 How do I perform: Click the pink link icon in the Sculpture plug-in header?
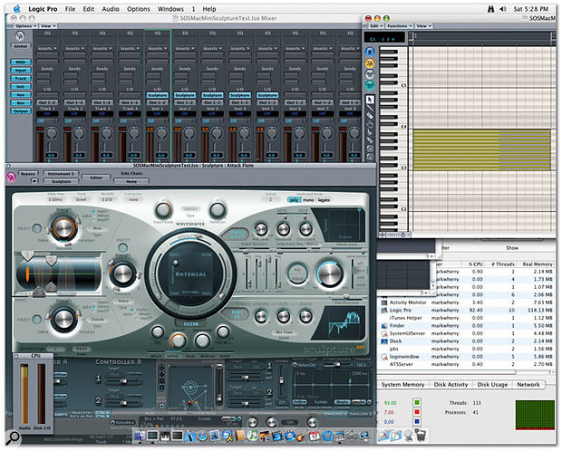[x=12, y=177]
